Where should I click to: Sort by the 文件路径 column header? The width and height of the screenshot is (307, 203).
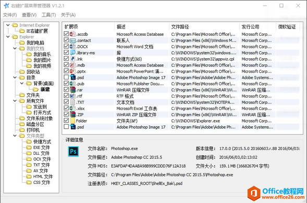204,26
